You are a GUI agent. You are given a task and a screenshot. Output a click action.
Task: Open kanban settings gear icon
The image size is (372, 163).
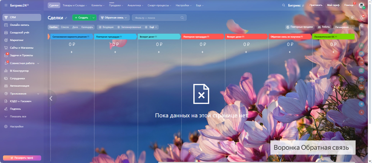coord(352,18)
